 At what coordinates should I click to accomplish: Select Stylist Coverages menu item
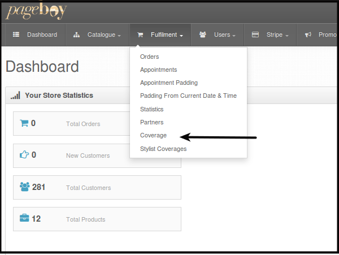(x=163, y=149)
